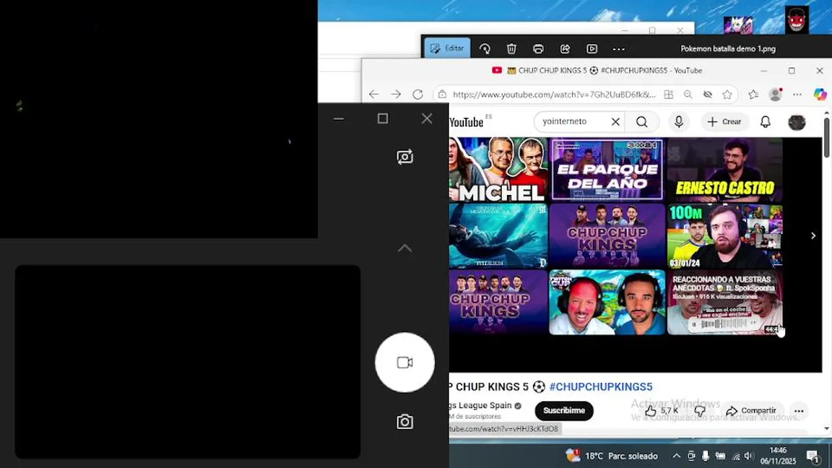This screenshot has width=832, height=468.
Task: Click Editar in the Photos window
Action: [447, 48]
